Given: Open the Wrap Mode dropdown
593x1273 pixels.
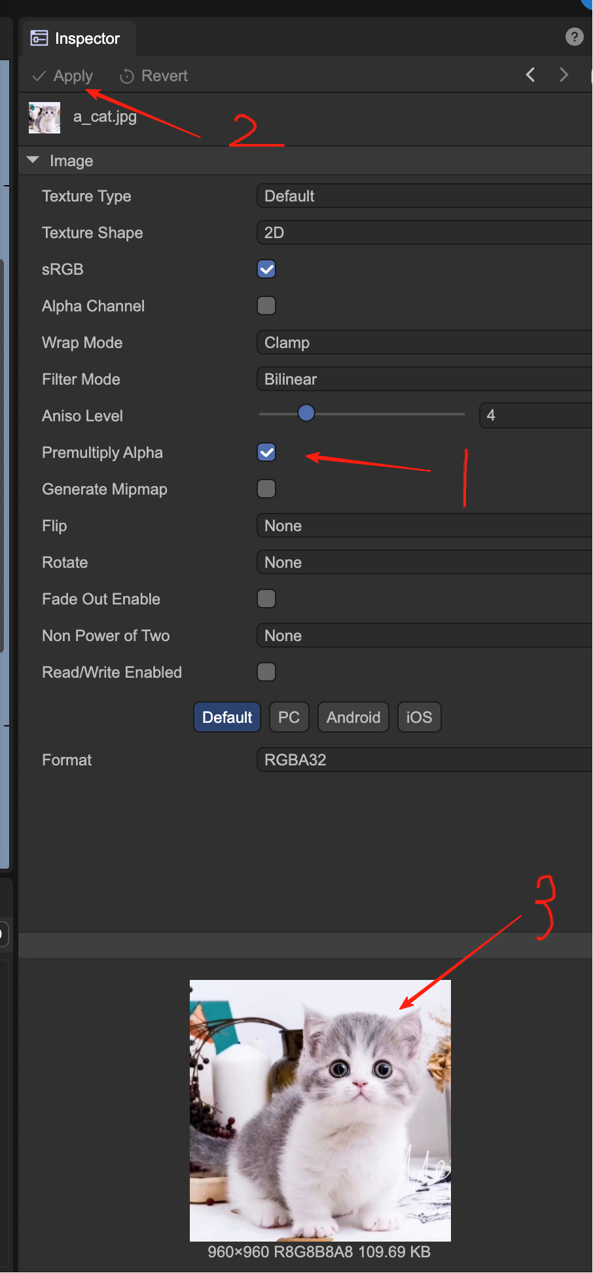Looking at the screenshot, I should (424, 343).
